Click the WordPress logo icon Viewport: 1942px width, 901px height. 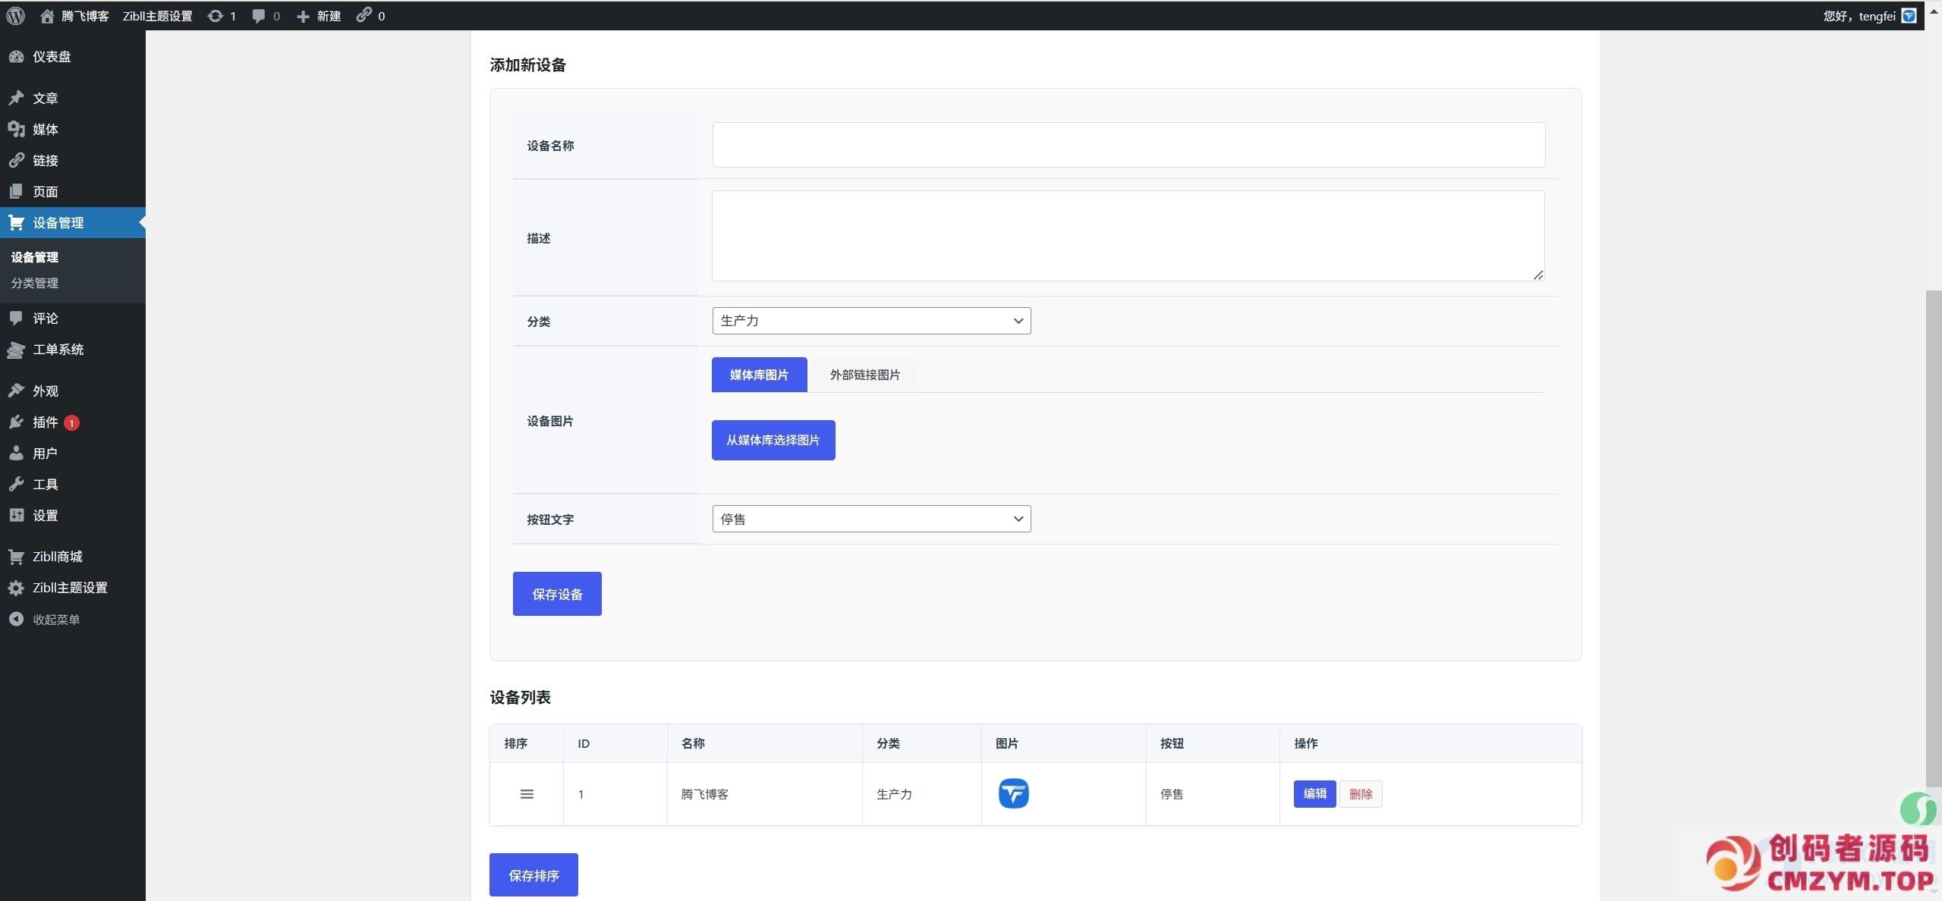[15, 15]
